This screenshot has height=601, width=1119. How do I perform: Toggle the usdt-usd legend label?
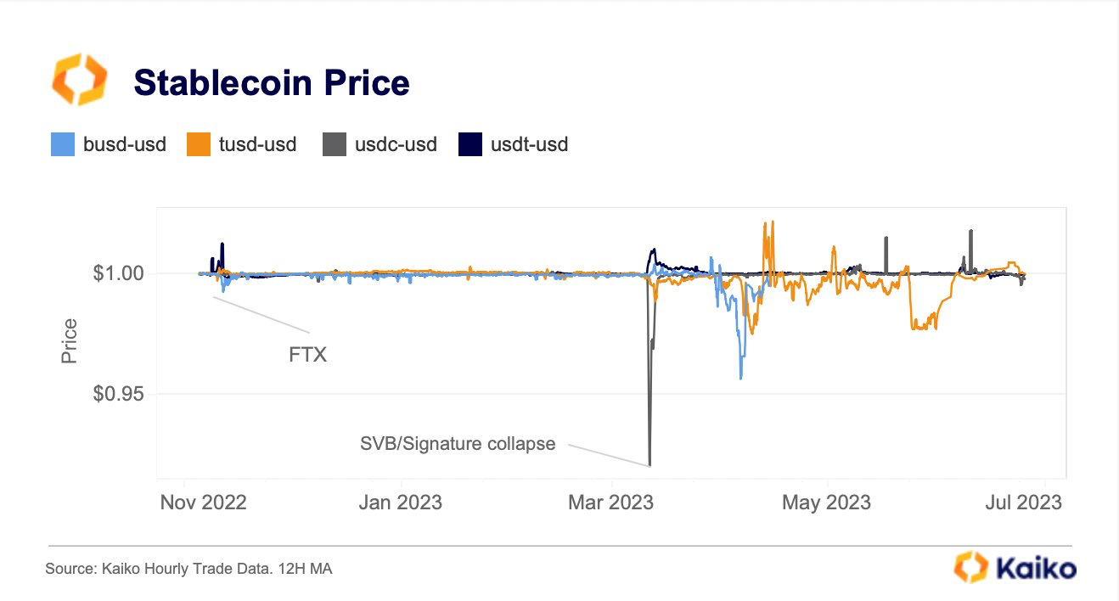click(529, 145)
